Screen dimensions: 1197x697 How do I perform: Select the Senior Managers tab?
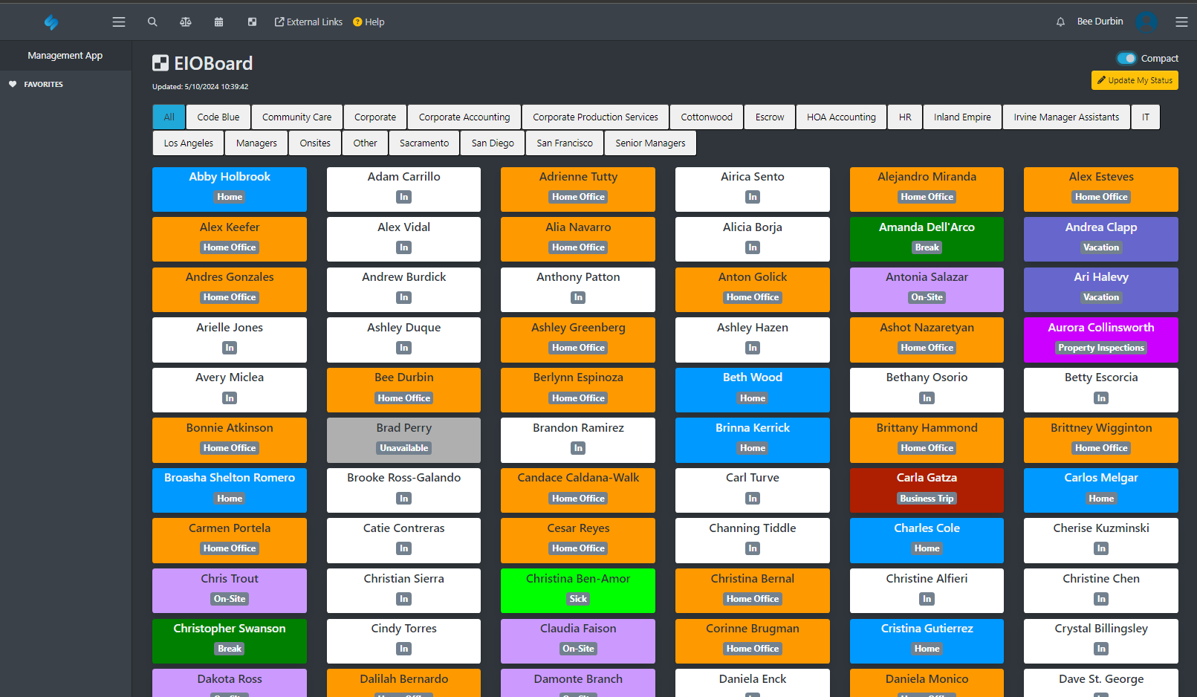650,143
